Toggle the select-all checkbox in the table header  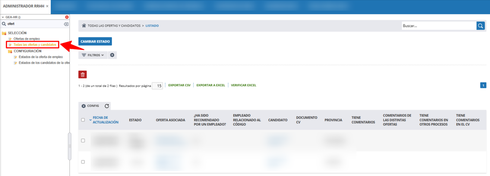(83, 120)
